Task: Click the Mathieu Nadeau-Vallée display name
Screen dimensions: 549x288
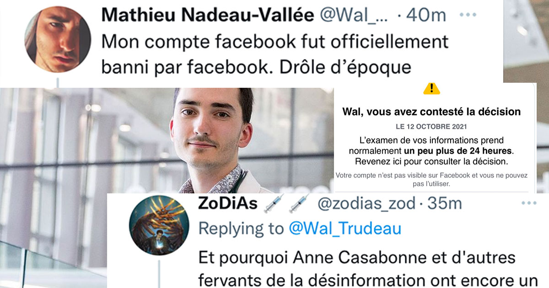Action: pyautogui.click(x=207, y=16)
